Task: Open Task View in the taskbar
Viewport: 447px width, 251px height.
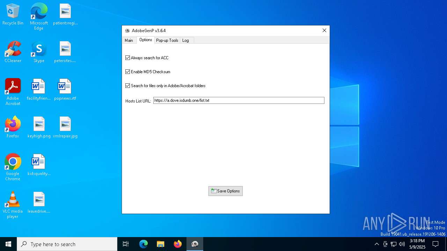Action: 126,244
